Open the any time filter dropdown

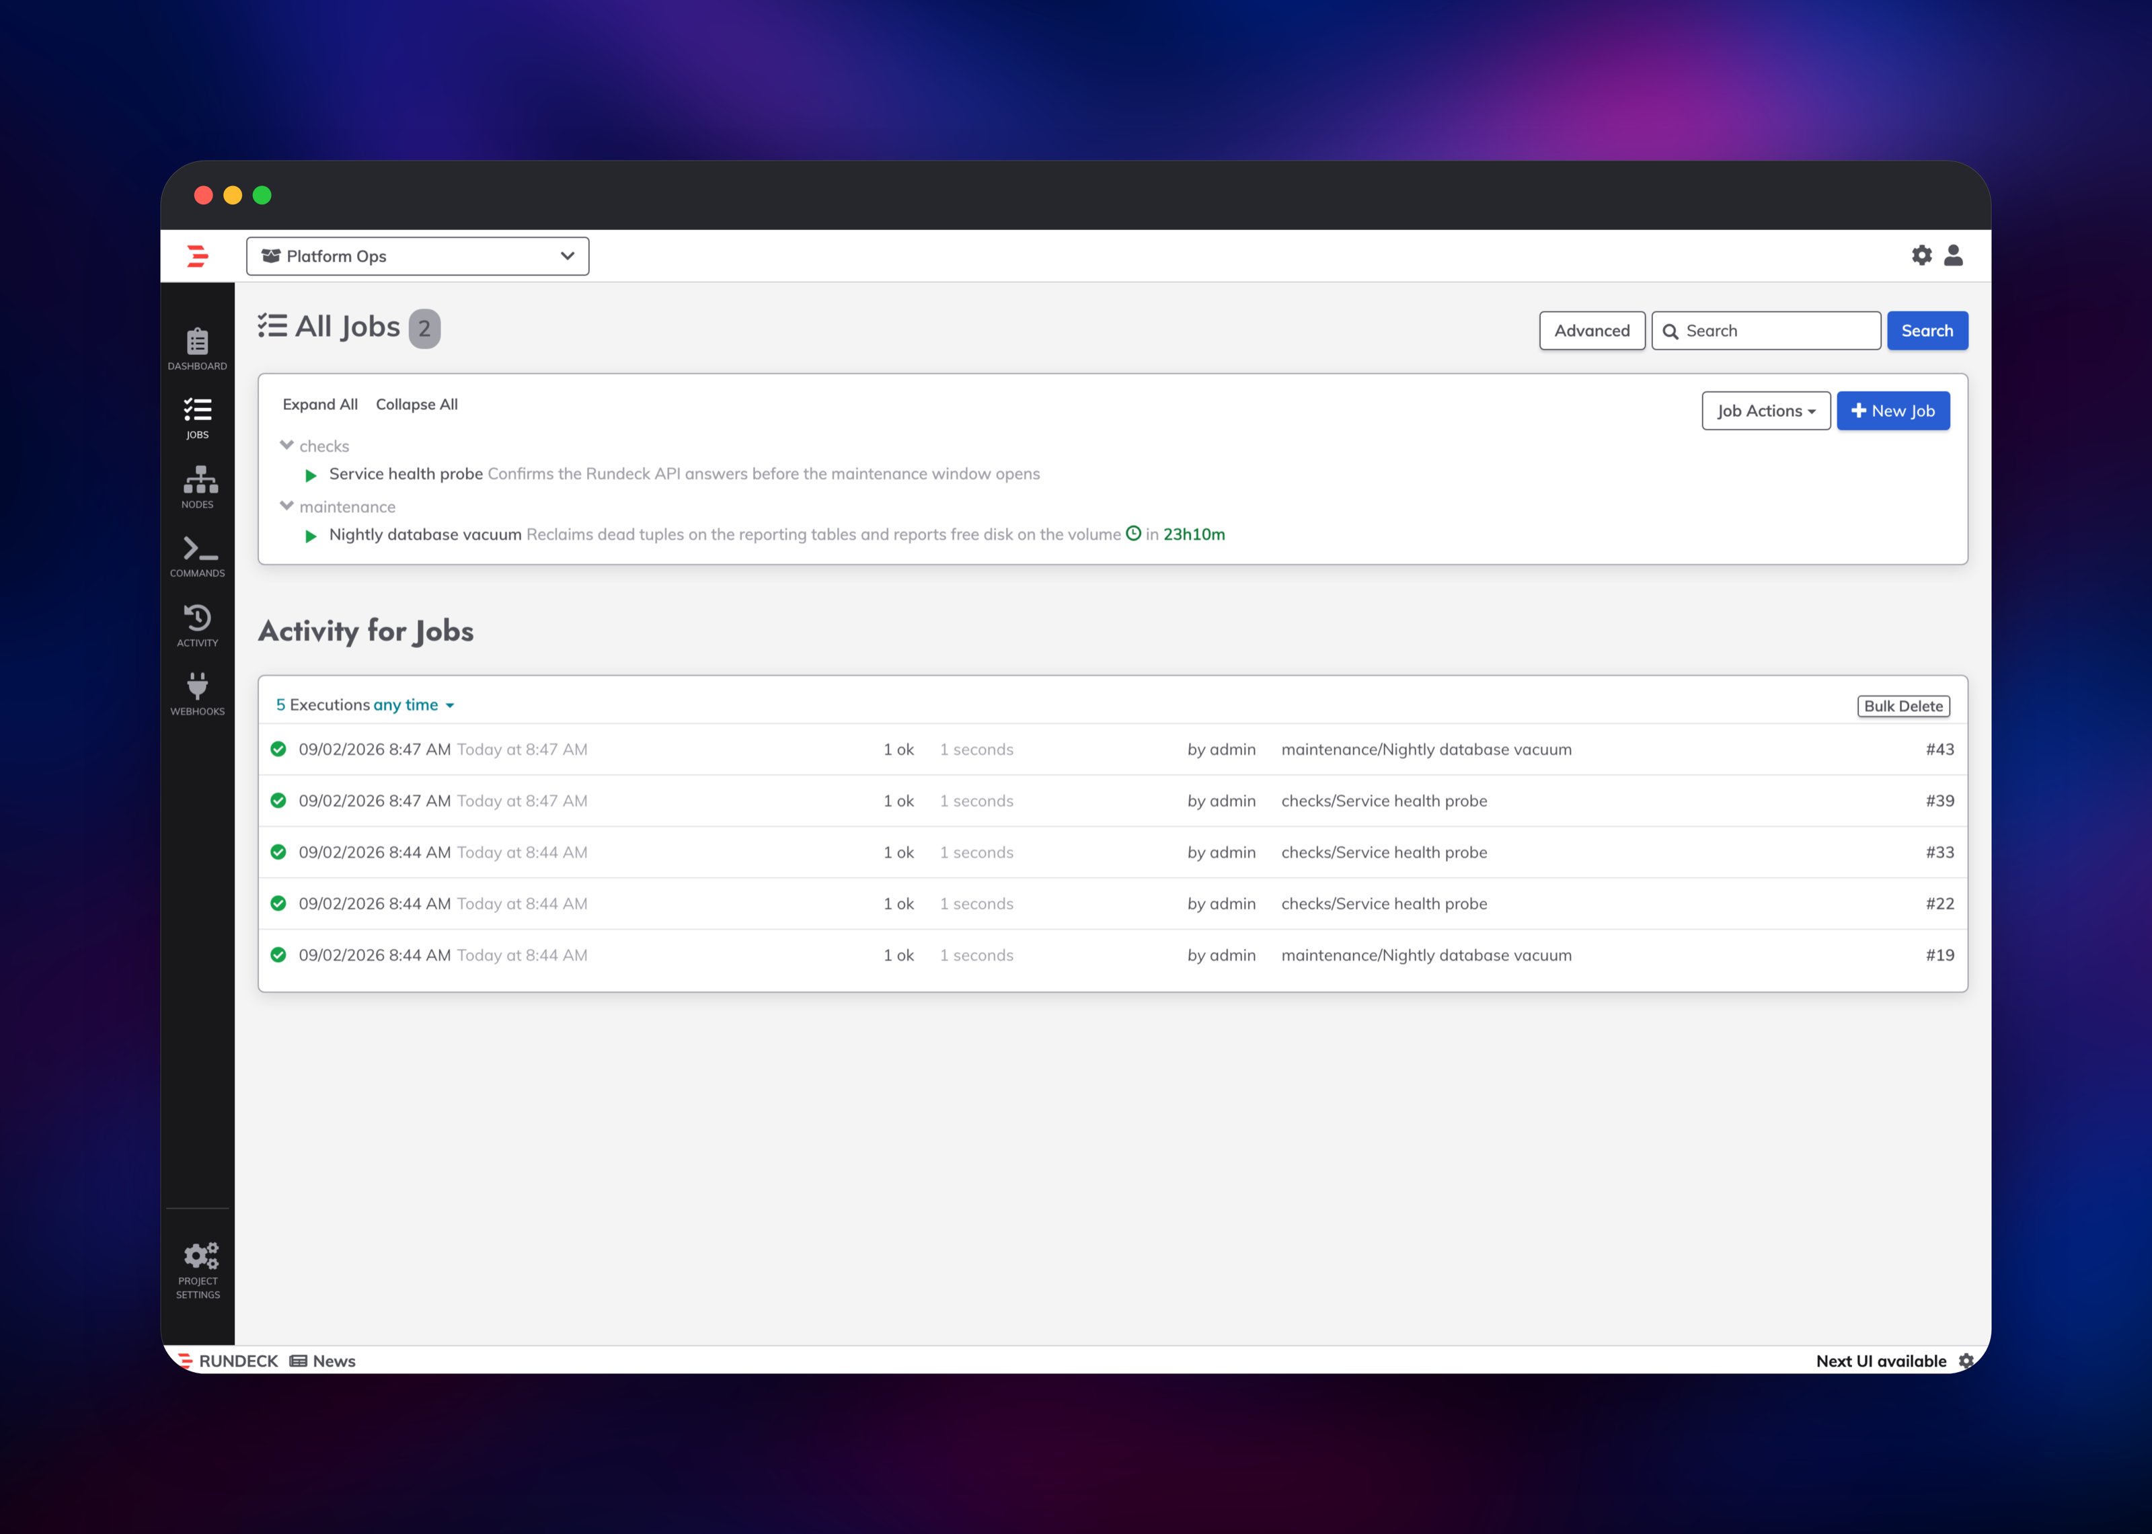pos(414,704)
